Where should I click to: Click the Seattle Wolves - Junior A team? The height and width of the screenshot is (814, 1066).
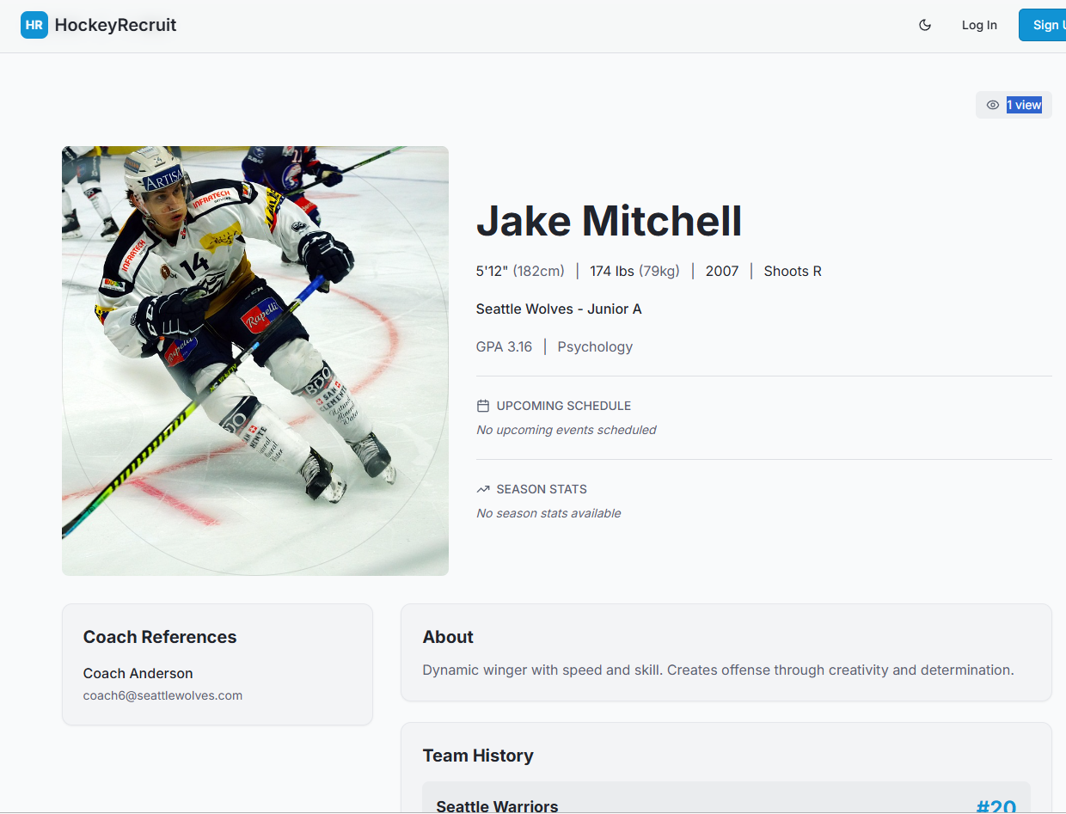[559, 309]
